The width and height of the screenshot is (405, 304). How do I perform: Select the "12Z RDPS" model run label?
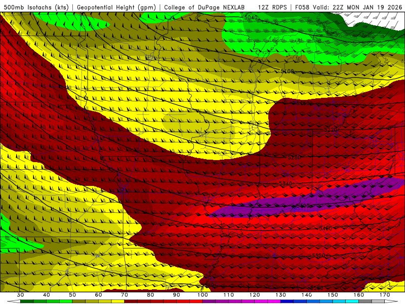(272, 7)
